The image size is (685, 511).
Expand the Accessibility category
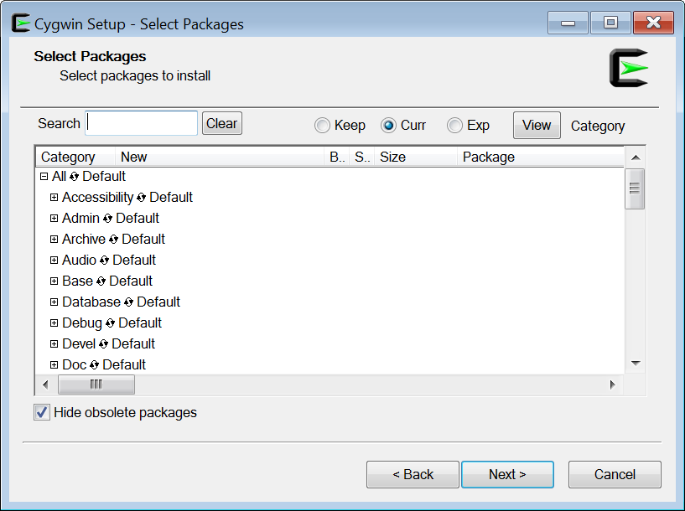pos(54,198)
